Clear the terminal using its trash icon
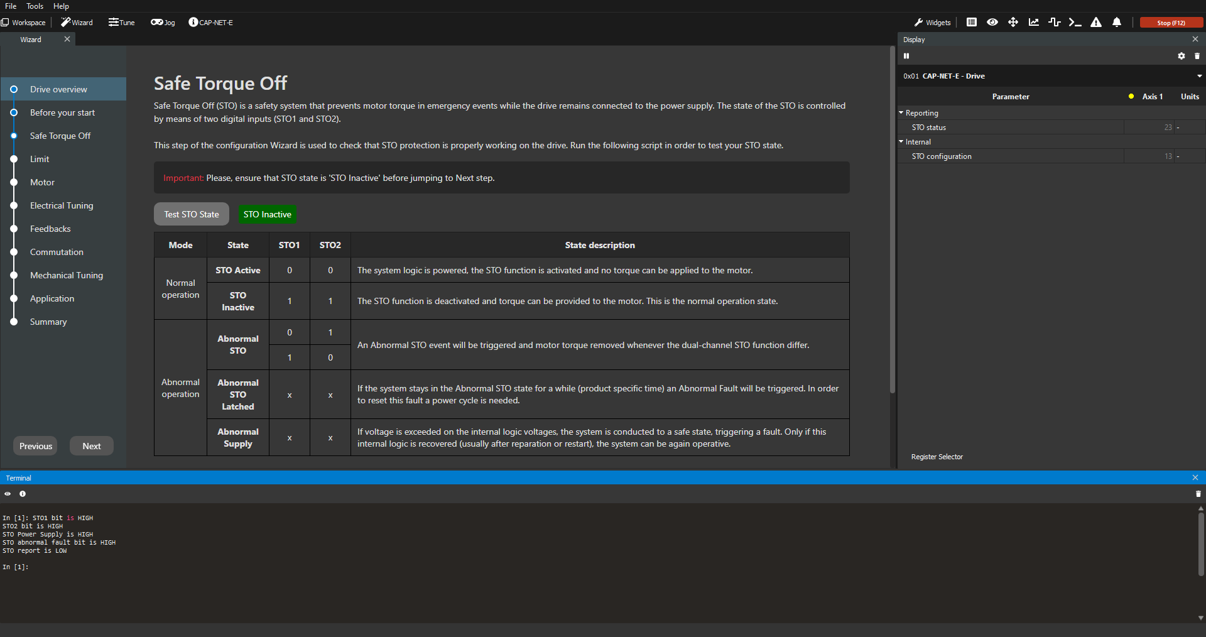Image resolution: width=1206 pixels, height=637 pixels. coord(1198,494)
